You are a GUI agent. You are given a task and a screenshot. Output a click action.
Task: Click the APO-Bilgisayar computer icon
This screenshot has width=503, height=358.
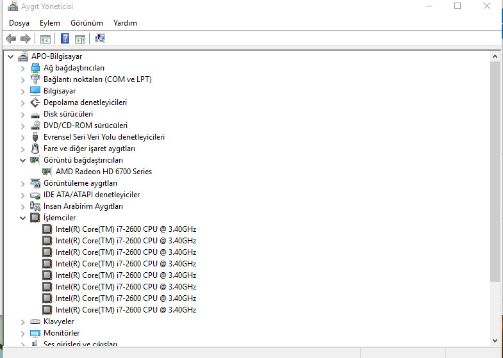point(23,56)
